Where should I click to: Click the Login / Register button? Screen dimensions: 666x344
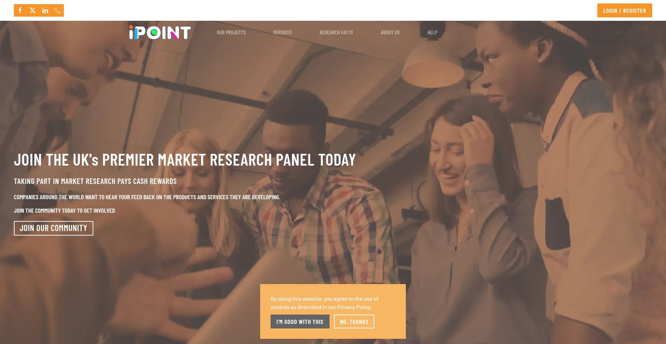tap(624, 10)
